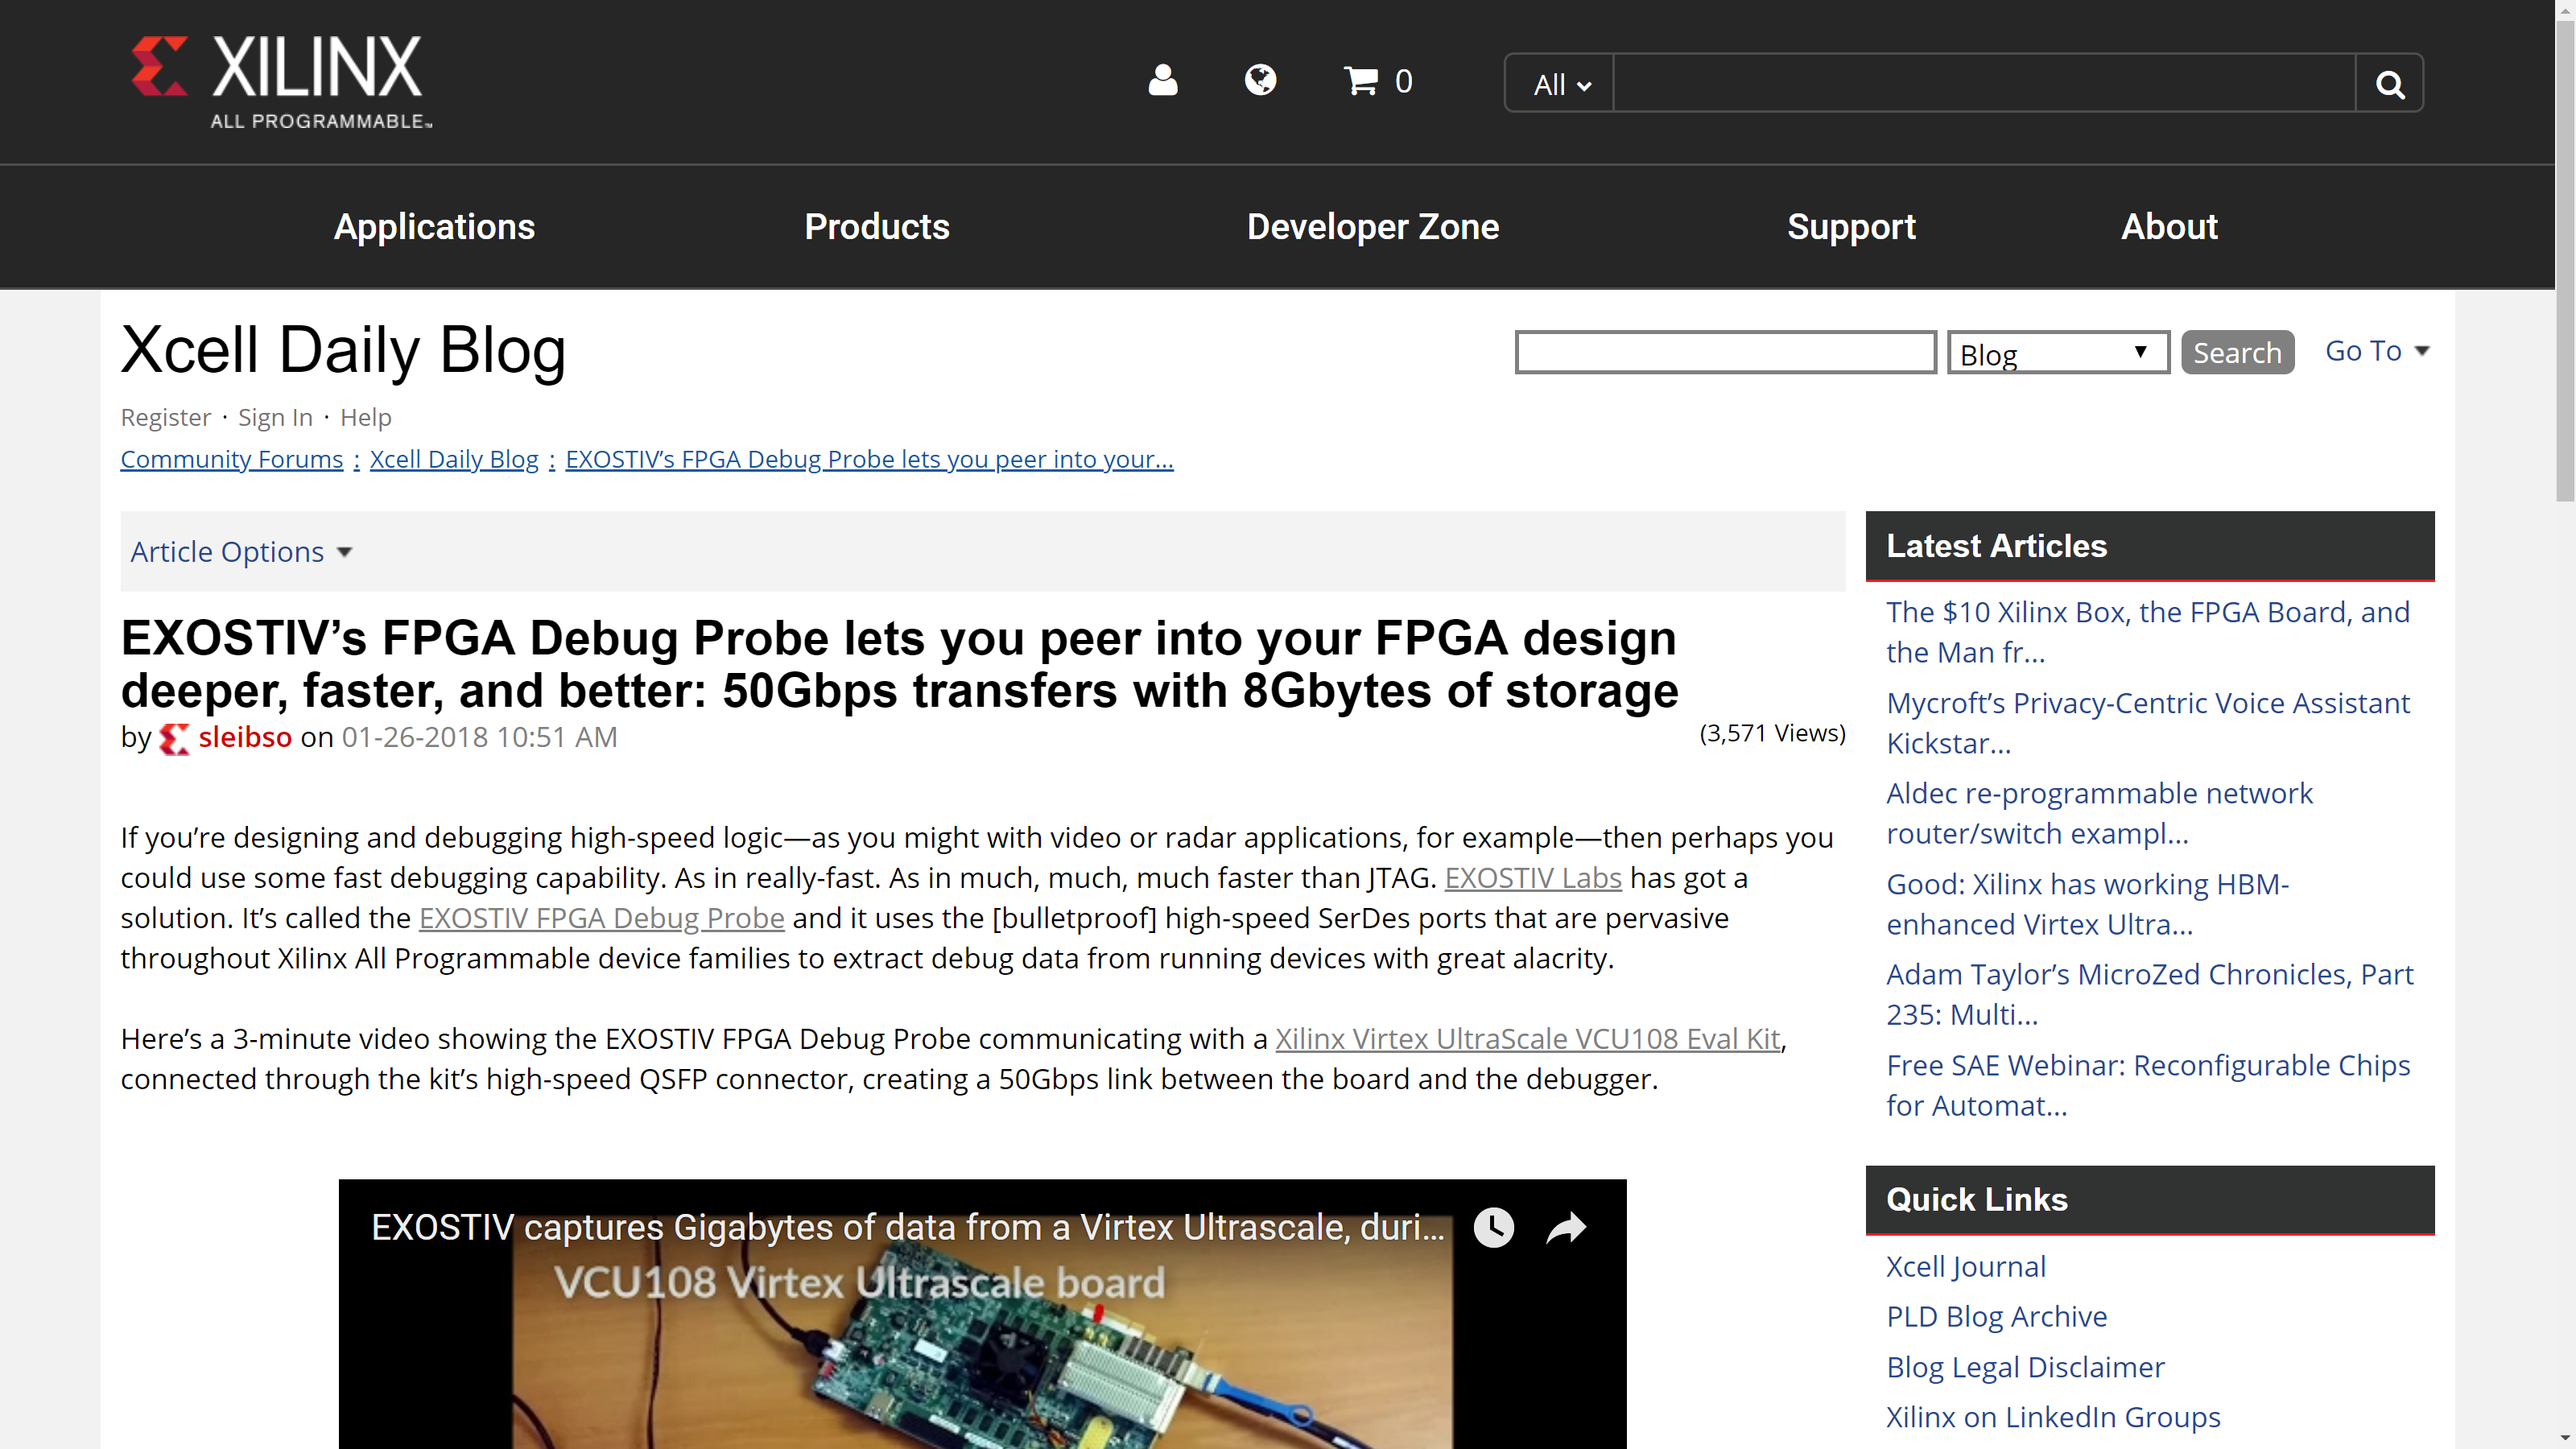
Task: Click the EXOSTIV video title text
Action: coord(908,1227)
